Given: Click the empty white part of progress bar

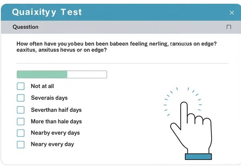Looking at the screenshot, I should coord(87,74).
